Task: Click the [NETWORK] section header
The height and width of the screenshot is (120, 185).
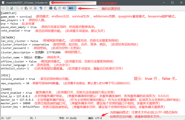Action: 8,37
